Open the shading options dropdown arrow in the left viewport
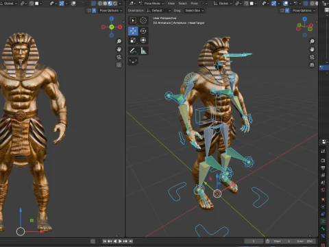Viewport: 329px width, 247px height. click(x=120, y=3)
